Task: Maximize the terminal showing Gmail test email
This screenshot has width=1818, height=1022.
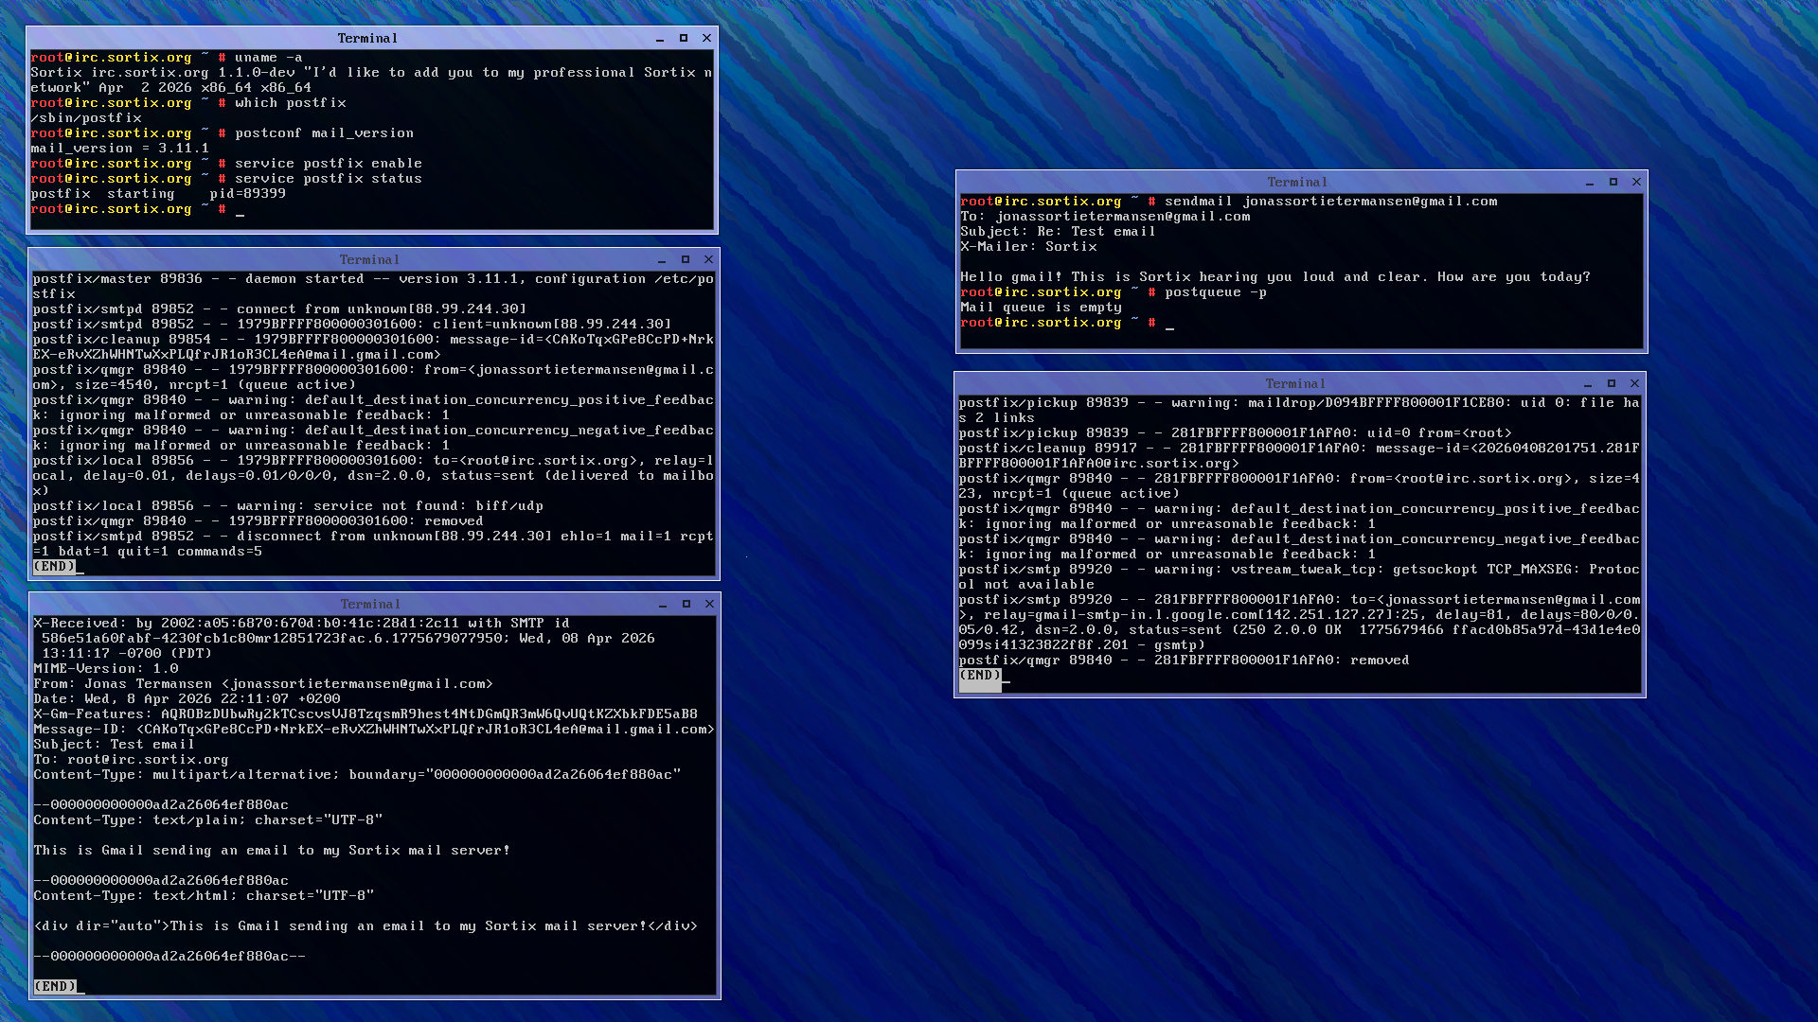Action: (686, 604)
